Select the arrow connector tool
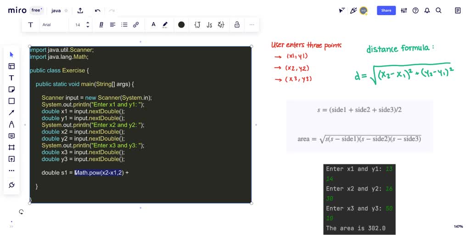The width and height of the screenshot is (470, 237). click(x=12, y=113)
